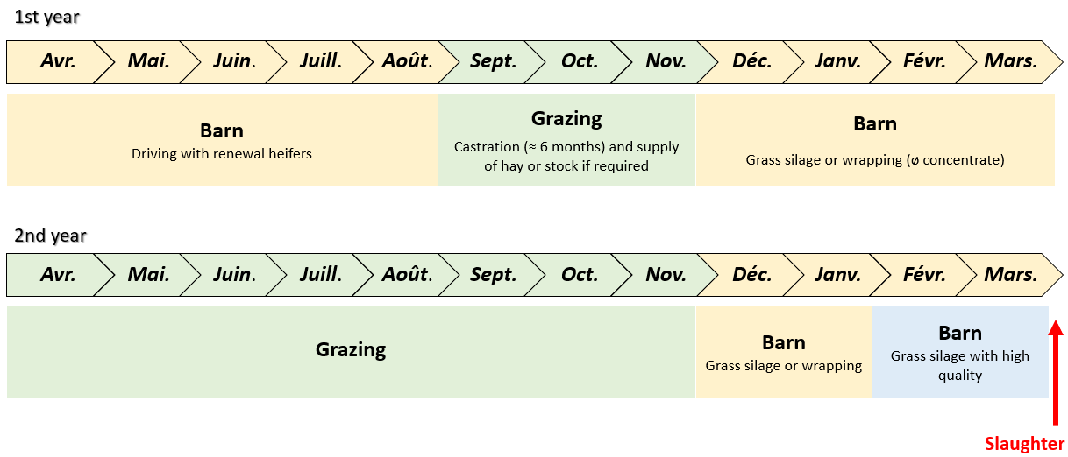
Task: Click the 2nd year heading
Action: click(x=50, y=236)
